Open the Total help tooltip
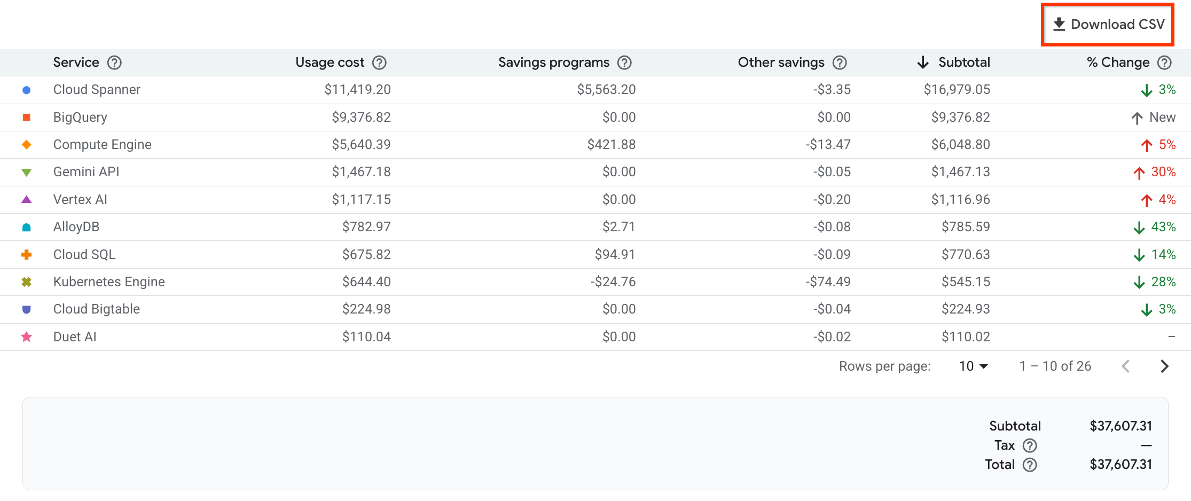 point(1031,465)
